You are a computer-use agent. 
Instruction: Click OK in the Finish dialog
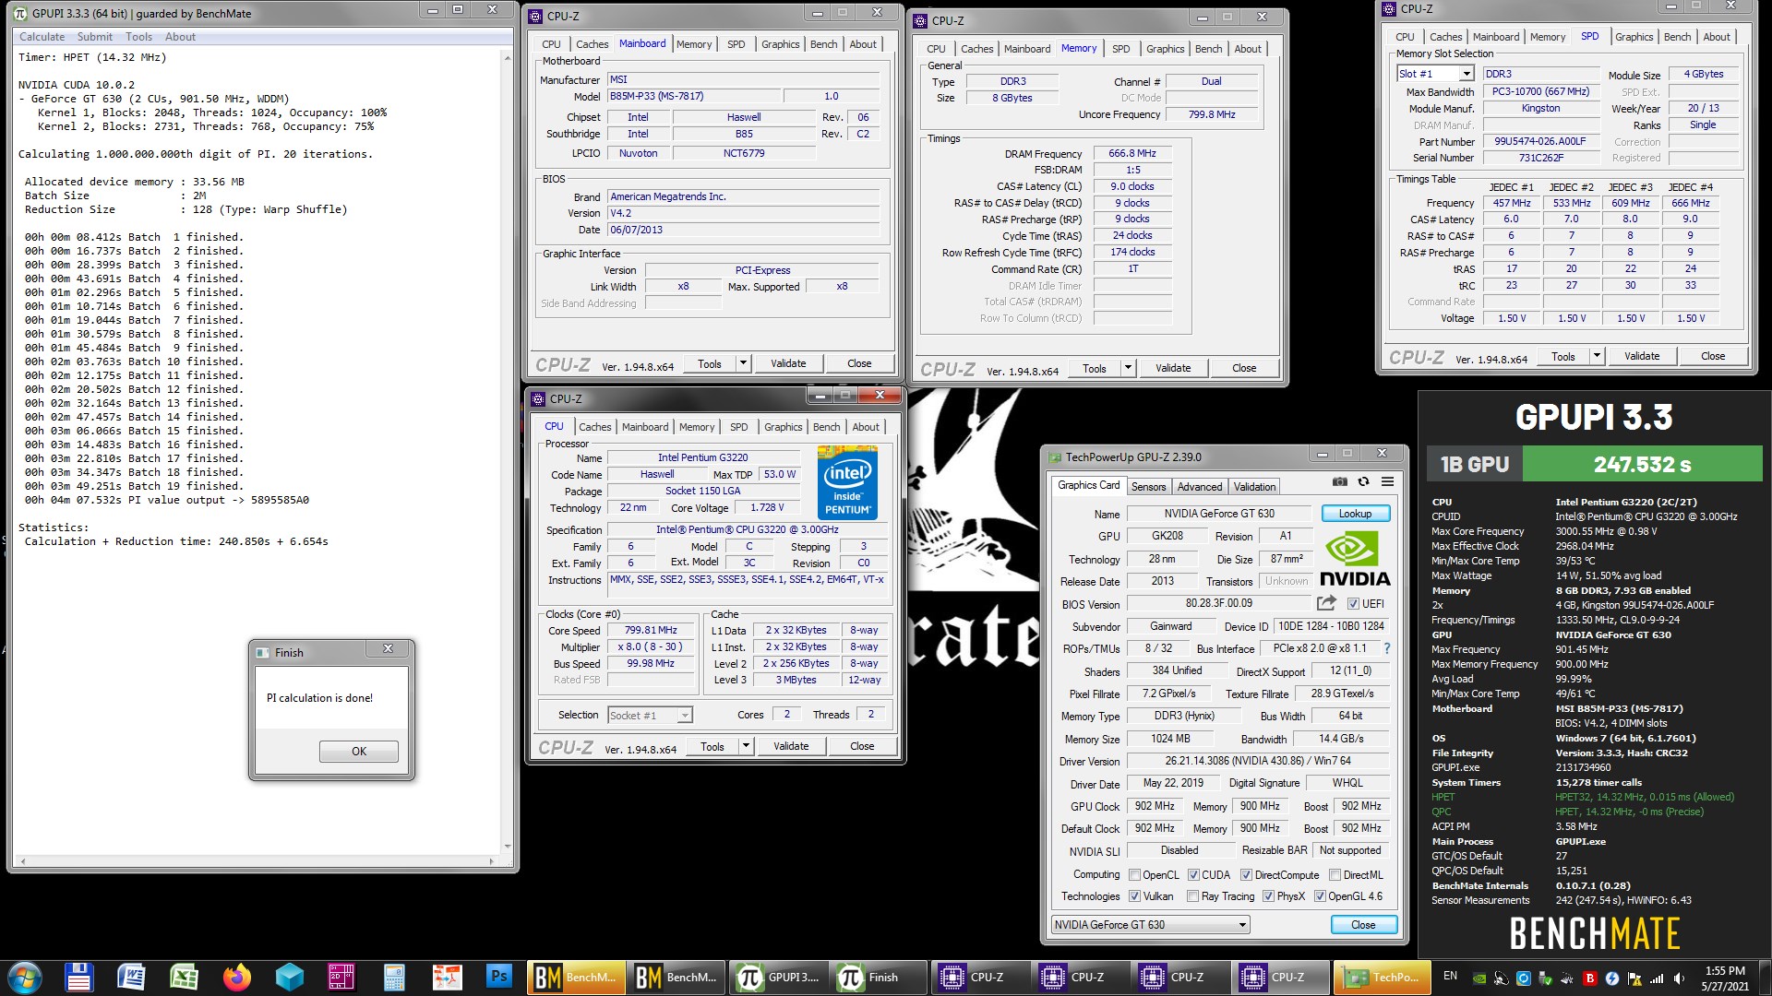[x=359, y=752]
